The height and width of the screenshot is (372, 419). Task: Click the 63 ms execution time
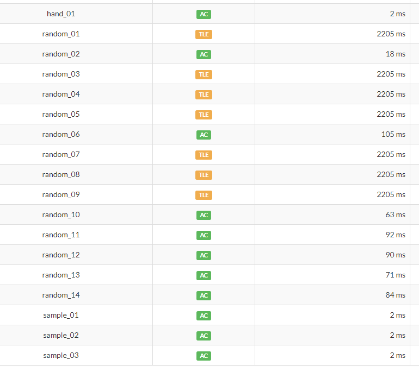click(396, 215)
